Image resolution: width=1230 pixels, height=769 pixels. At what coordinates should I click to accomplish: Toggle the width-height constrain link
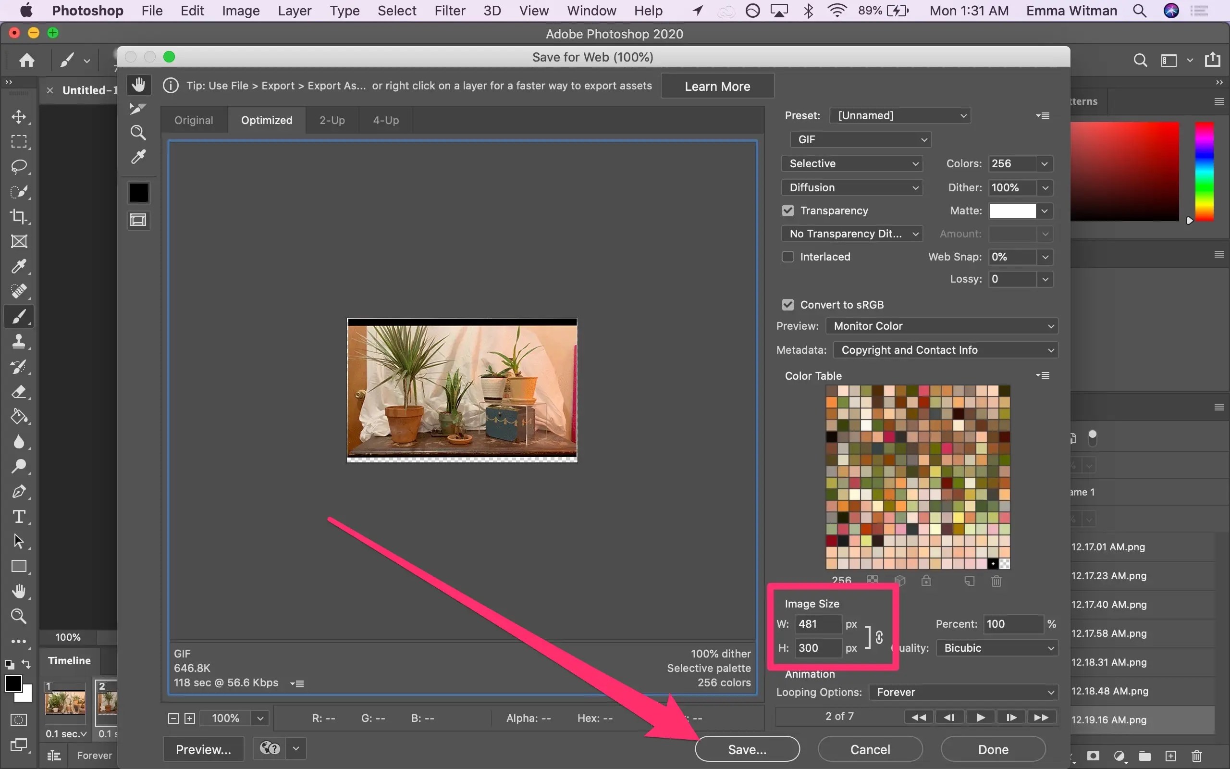coord(879,637)
